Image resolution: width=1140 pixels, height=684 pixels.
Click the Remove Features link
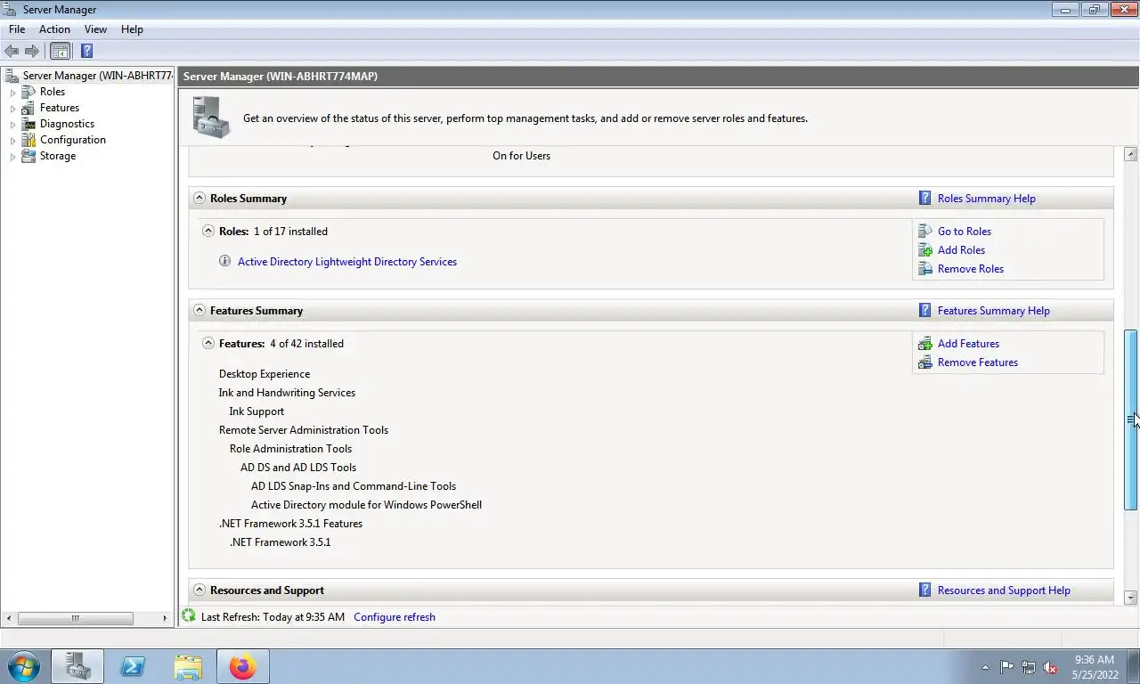pyautogui.click(x=977, y=362)
